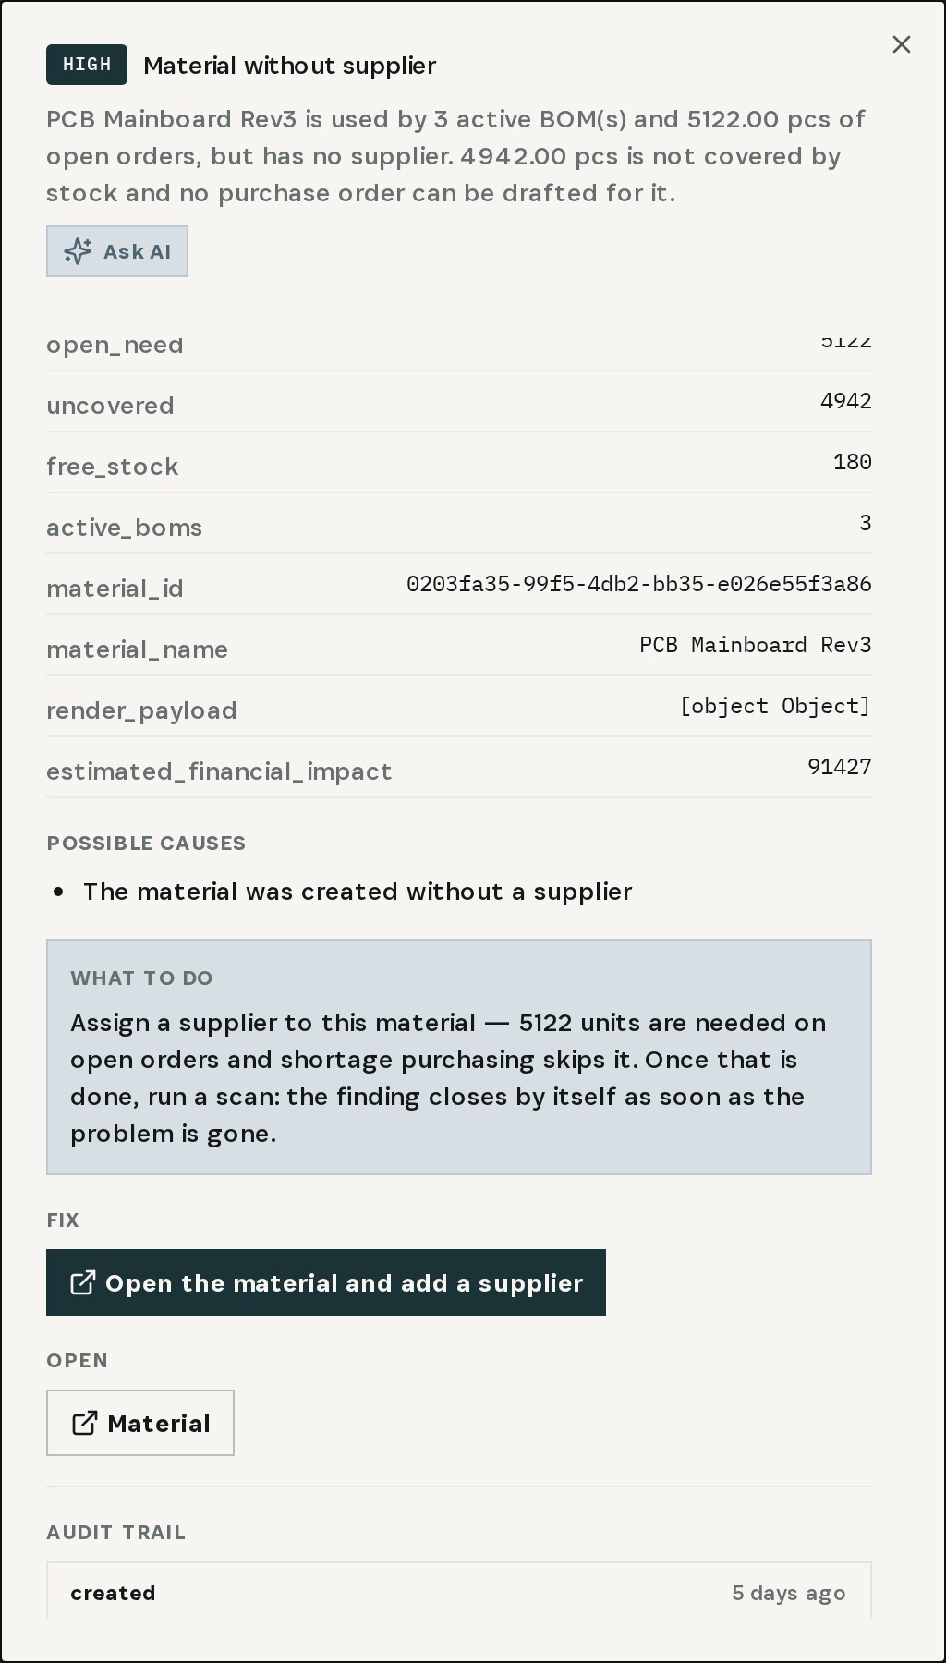Screen dimensions: 946x1663
Task: Click the What To Do instruction box
Action: tap(459, 1057)
